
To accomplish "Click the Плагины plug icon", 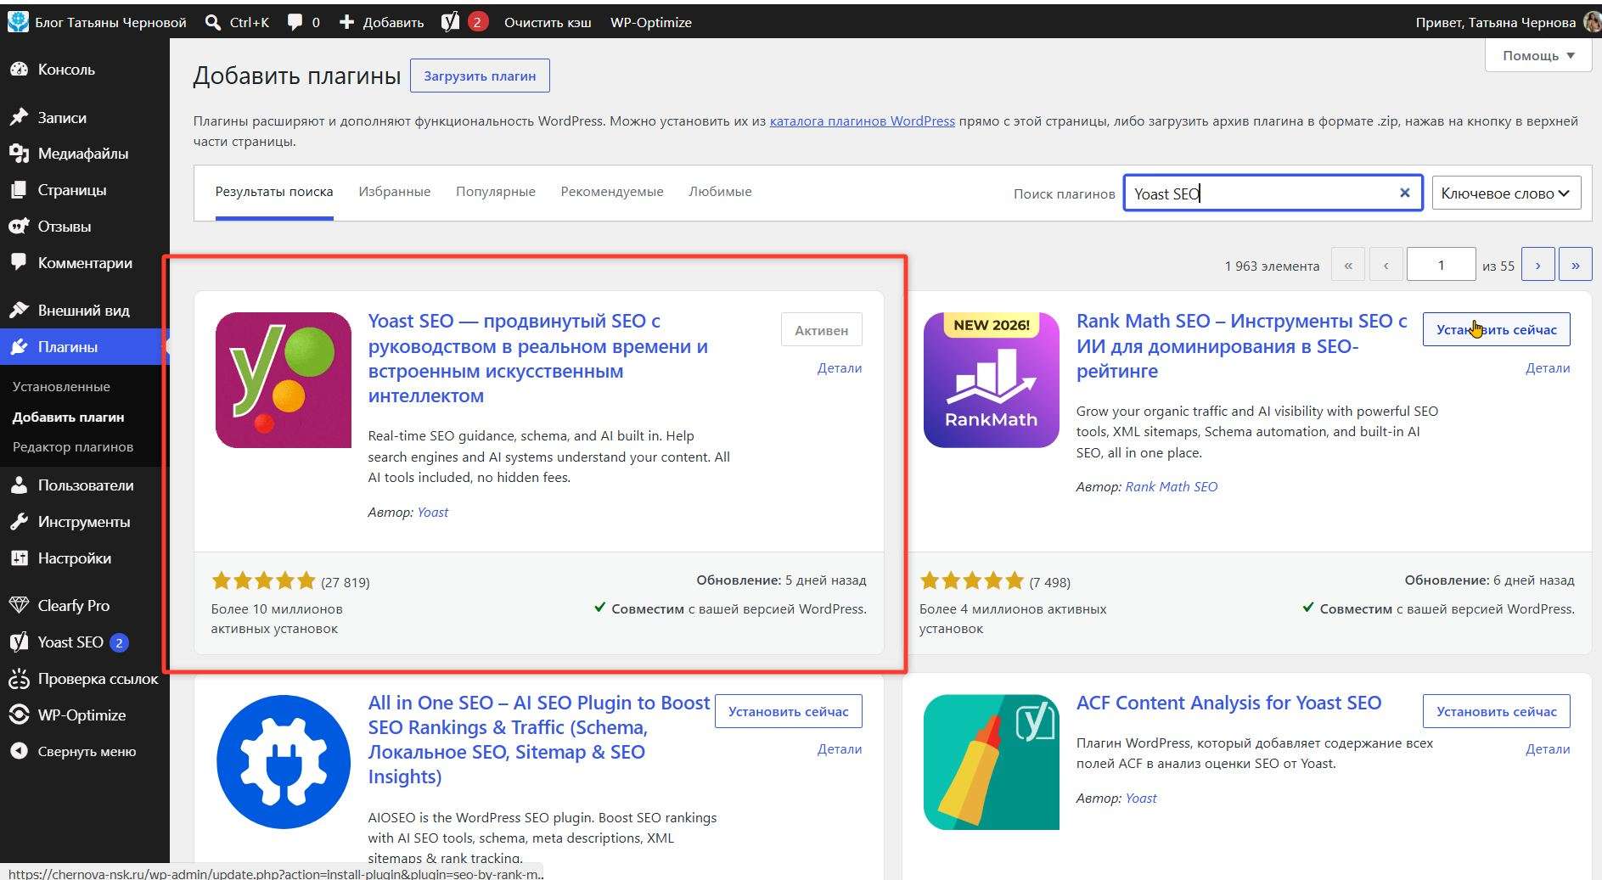I will [x=19, y=347].
